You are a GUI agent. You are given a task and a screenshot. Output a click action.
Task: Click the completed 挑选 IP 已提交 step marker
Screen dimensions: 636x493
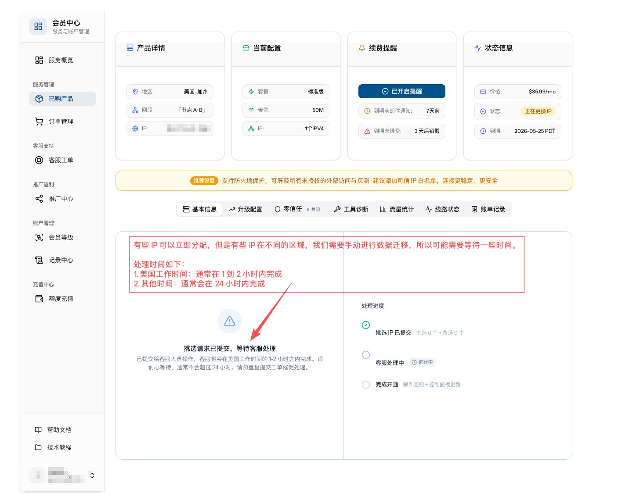click(366, 325)
